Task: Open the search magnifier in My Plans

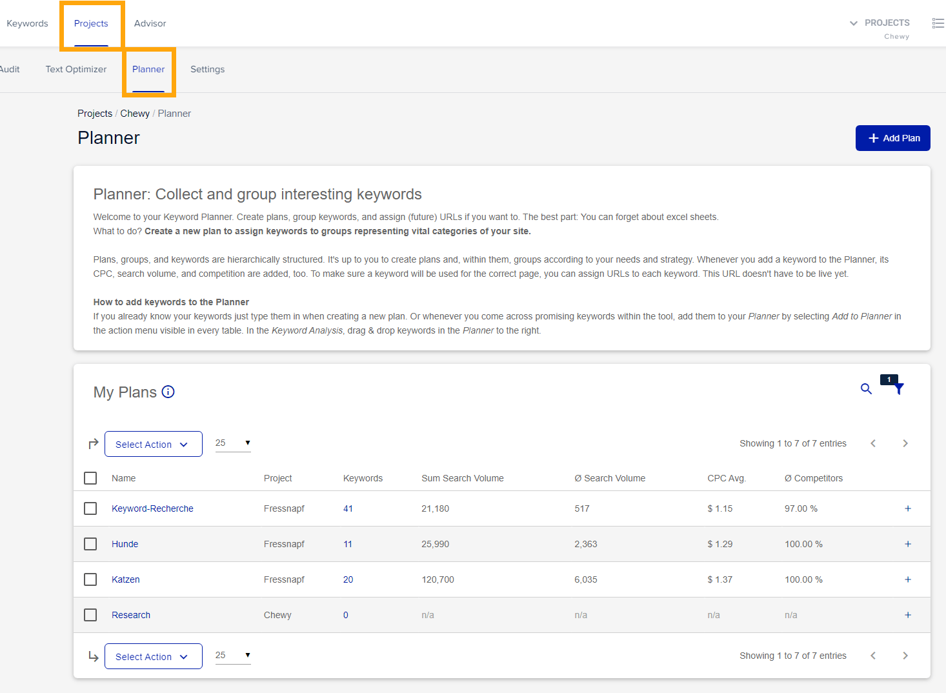Action: coord(866,390)
